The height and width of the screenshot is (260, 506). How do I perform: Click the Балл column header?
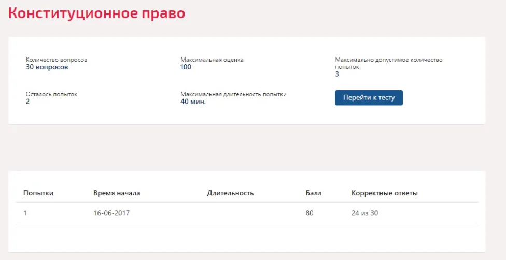tap(314, 193)
